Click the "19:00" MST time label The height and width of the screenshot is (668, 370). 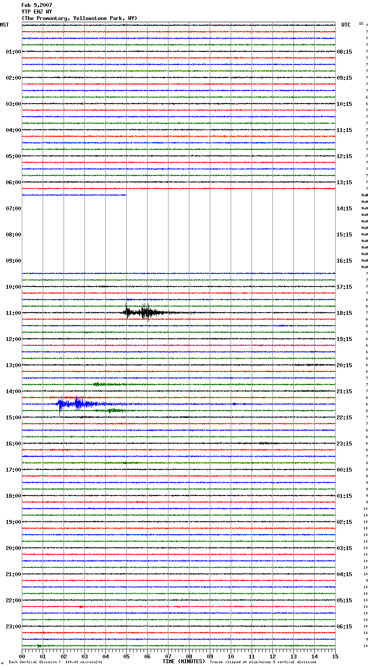[13, 522]
